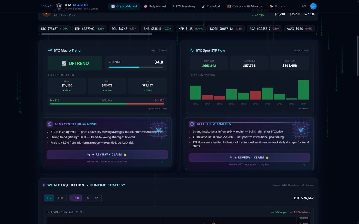Click the Mid $72,479 indicator card

coord(107,86)
